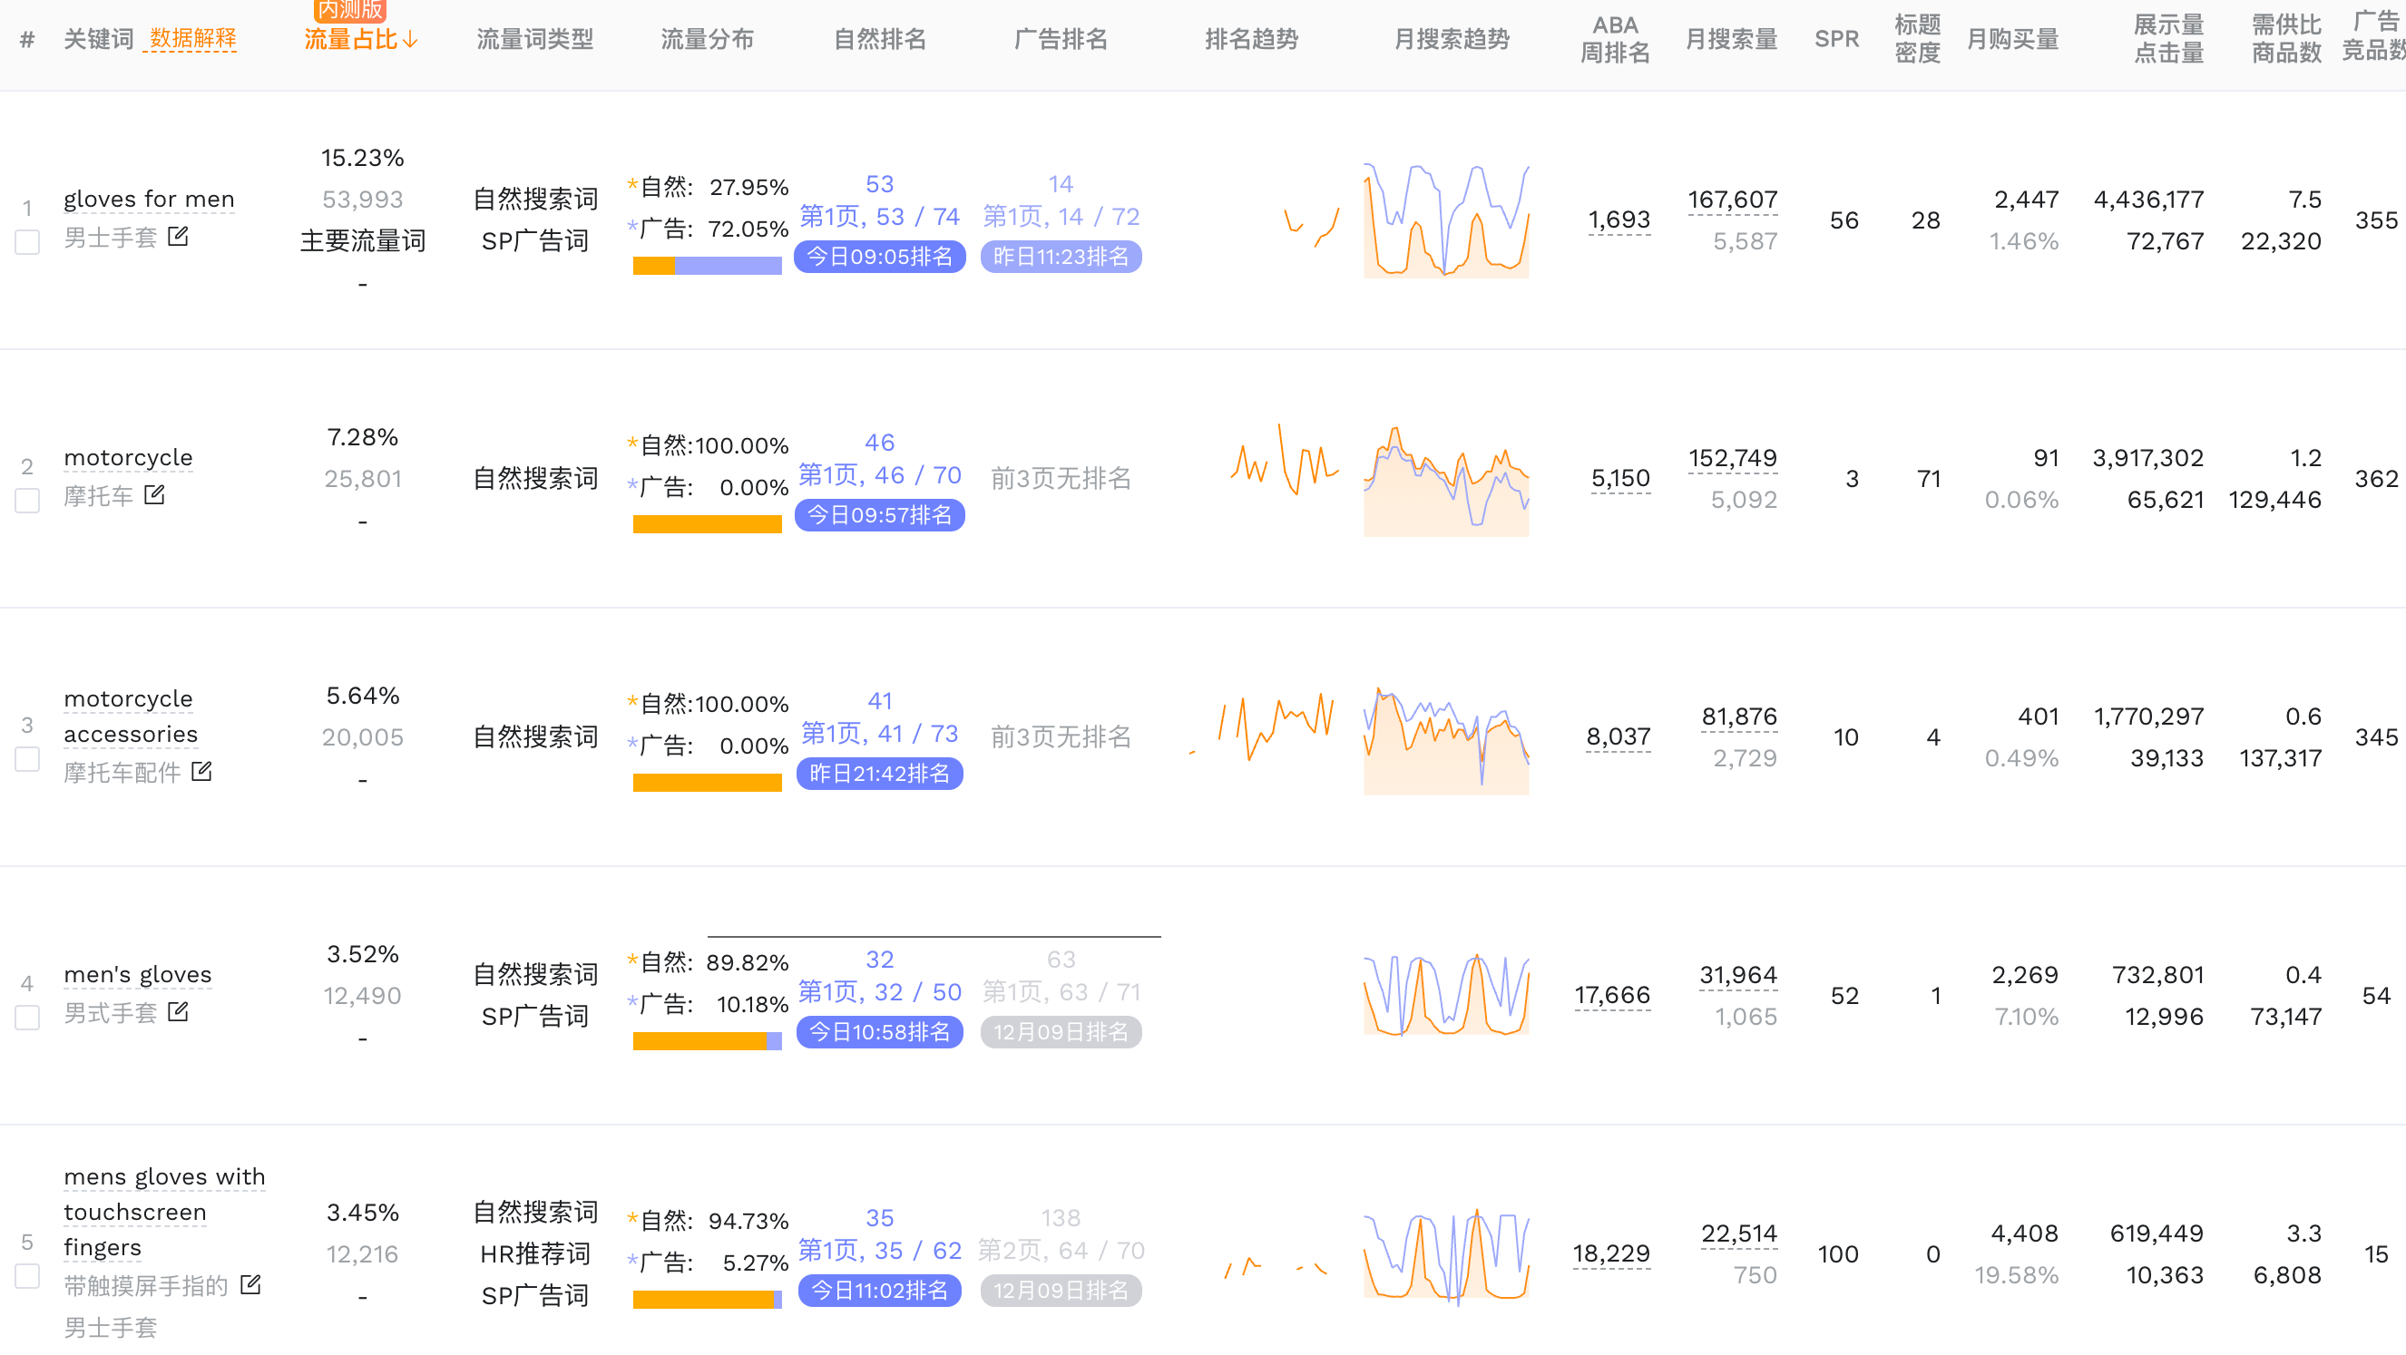The width and height of the screenshot is (2406, 1355).
Task: Click 昨日11:23排名 ad rank badge
Action: coord(1060,257)
